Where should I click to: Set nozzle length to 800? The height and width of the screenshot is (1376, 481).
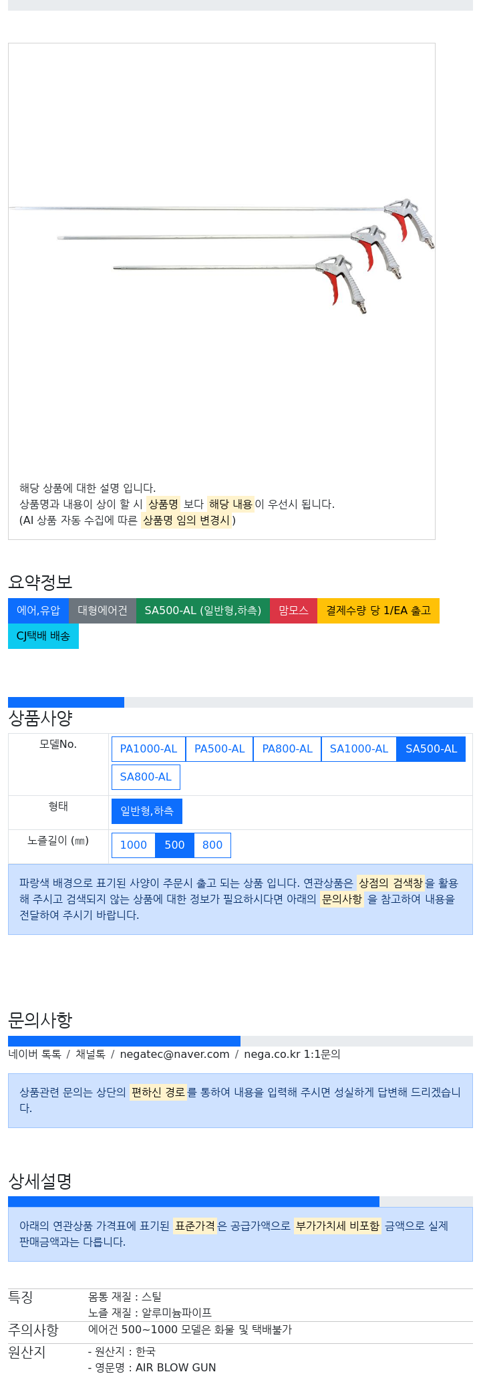(x=212, y=845)
